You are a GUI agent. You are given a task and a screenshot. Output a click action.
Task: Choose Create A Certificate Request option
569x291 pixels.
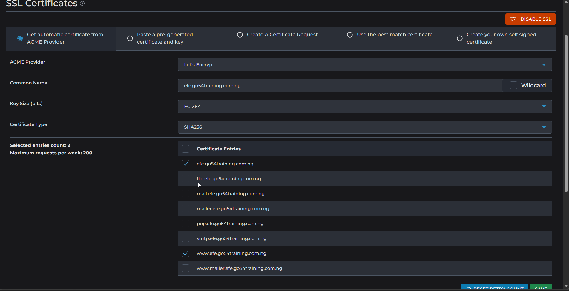coord(240,35)
